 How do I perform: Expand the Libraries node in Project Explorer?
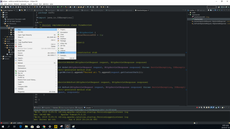click(6, 37)
